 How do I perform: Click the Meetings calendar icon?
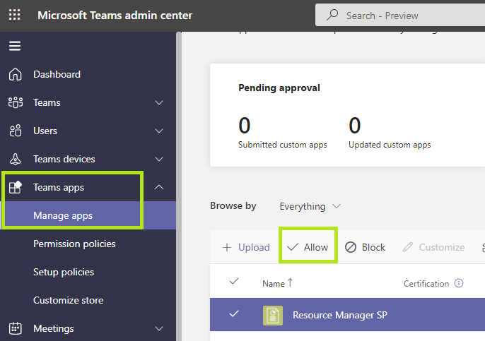pyautogui.click(x=15, y=328)
